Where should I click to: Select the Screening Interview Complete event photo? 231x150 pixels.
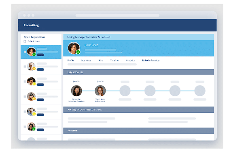76,91
